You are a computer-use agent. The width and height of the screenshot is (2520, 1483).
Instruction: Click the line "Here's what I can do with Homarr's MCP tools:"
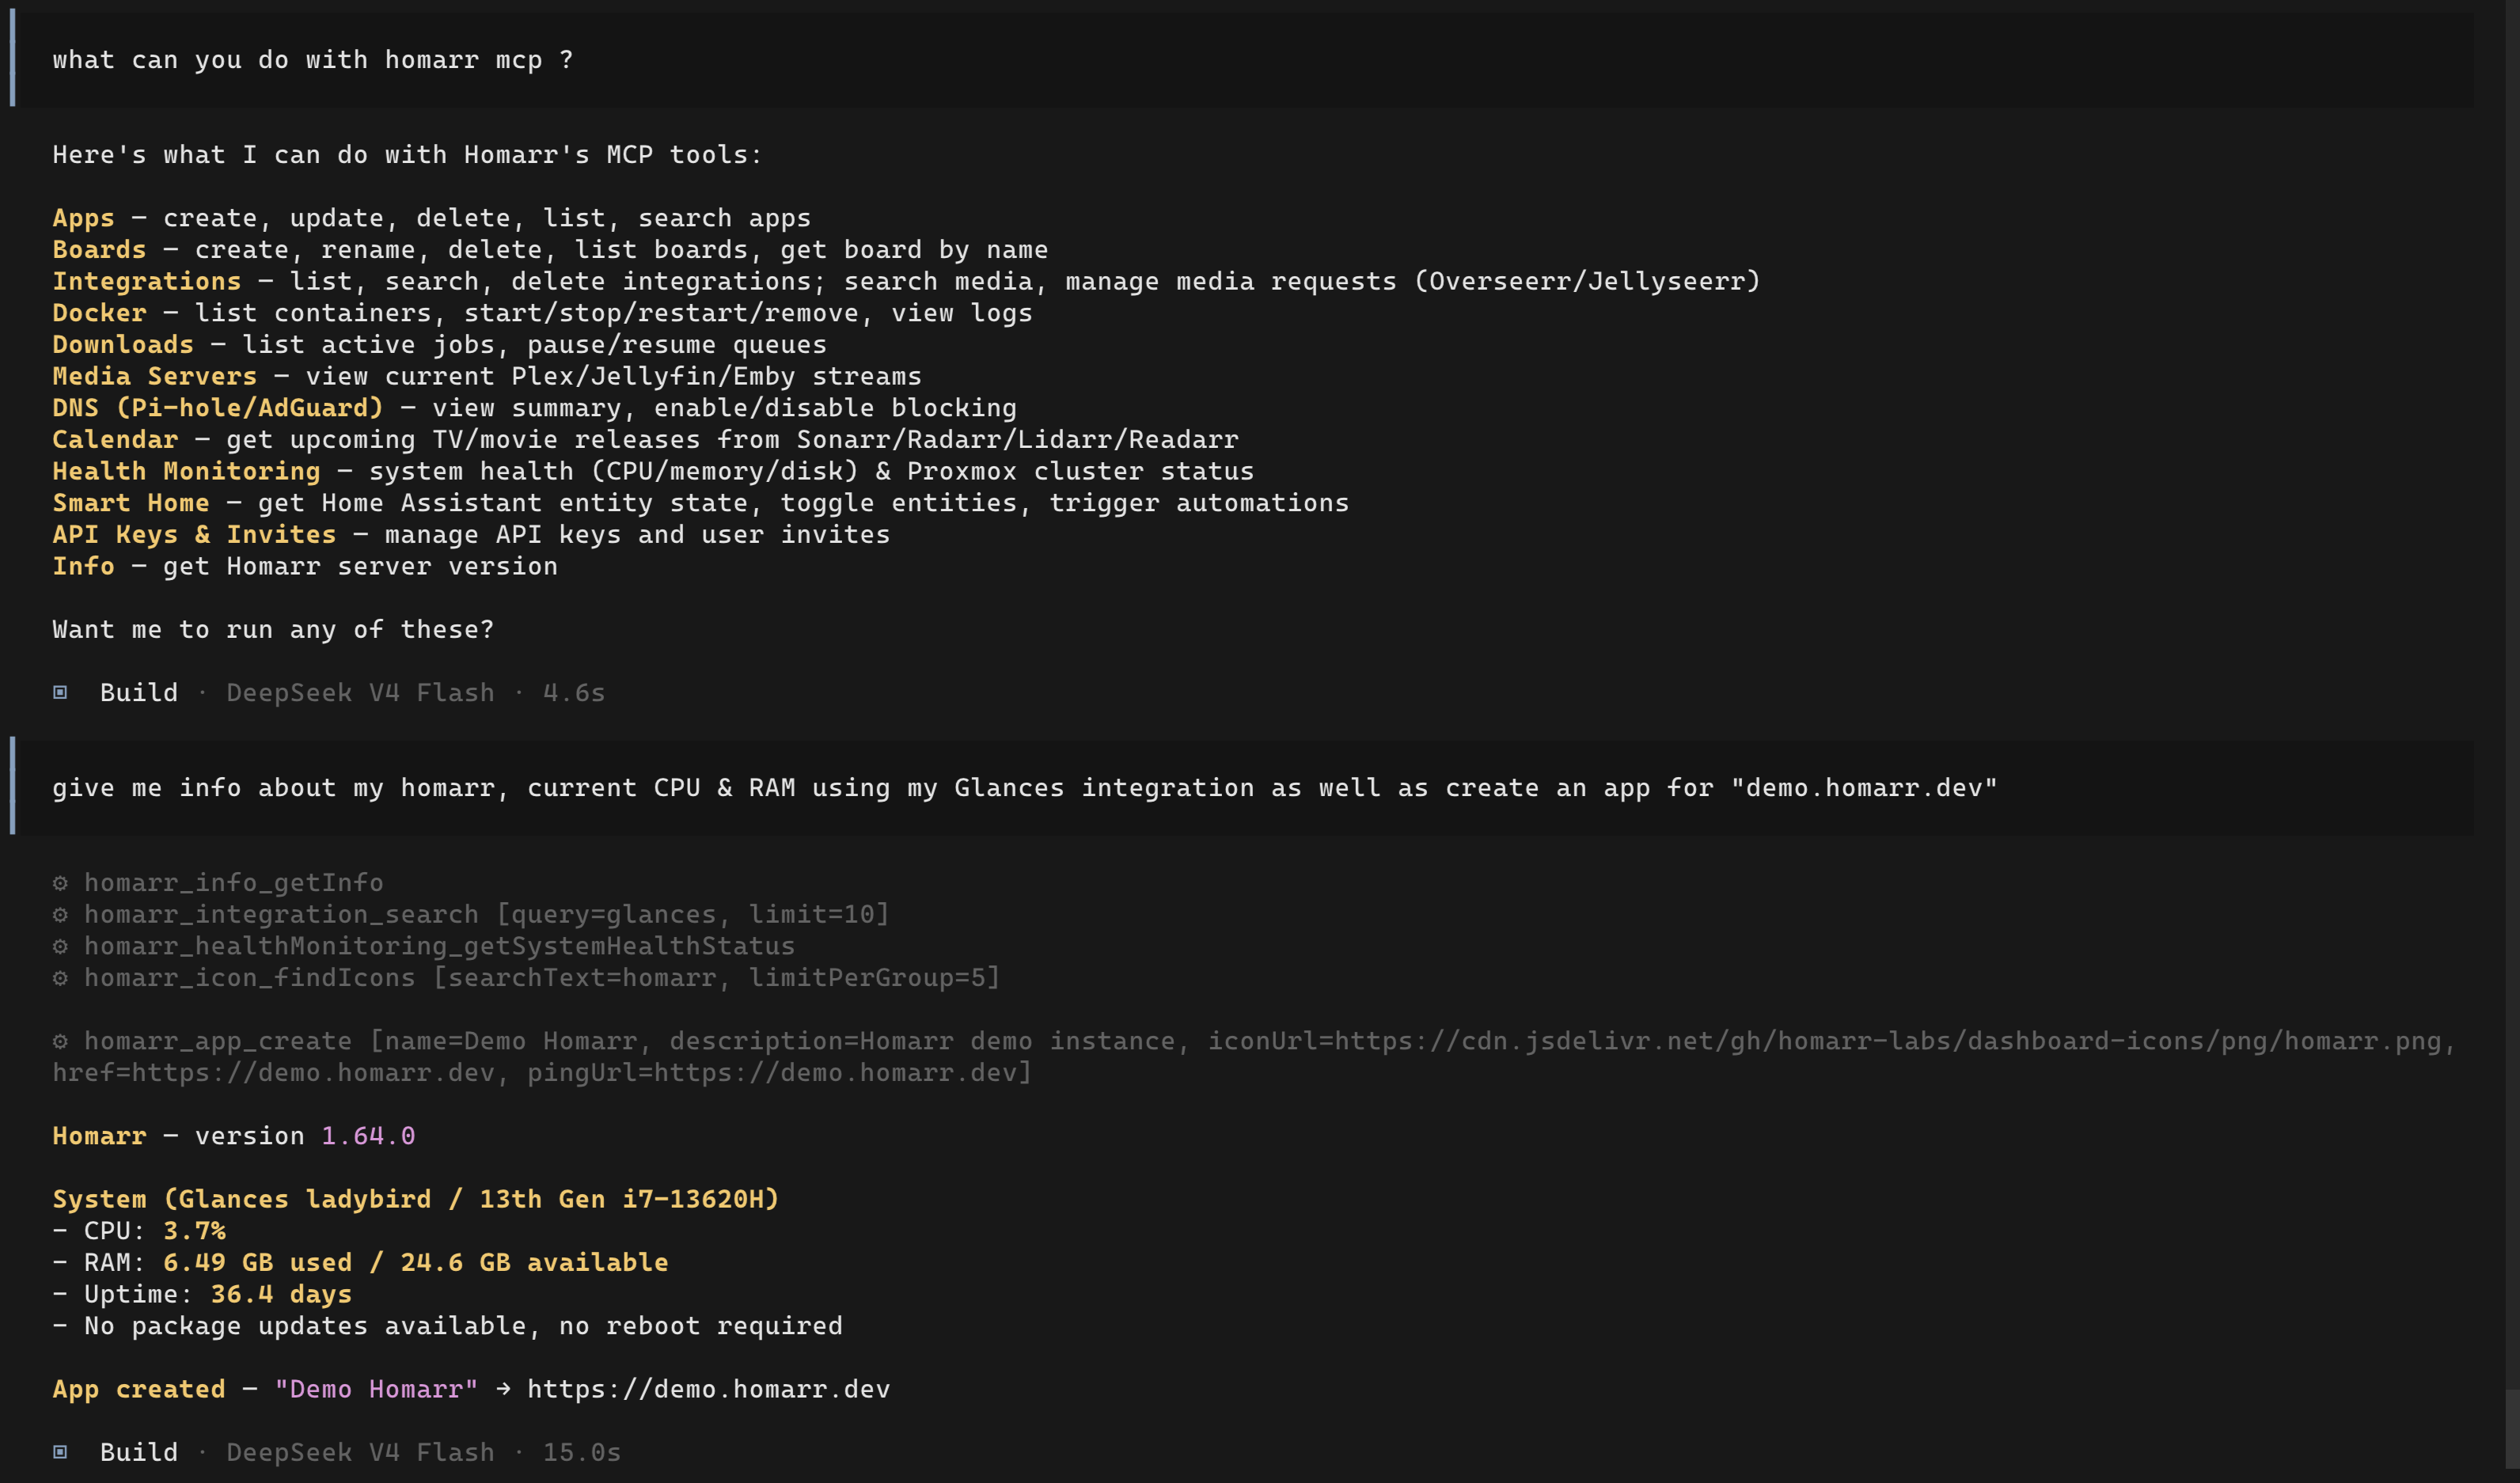(x=407, y=155)
